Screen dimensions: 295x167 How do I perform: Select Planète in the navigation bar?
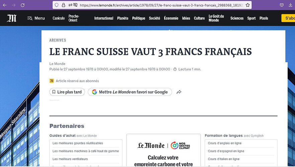pos(123,18)
